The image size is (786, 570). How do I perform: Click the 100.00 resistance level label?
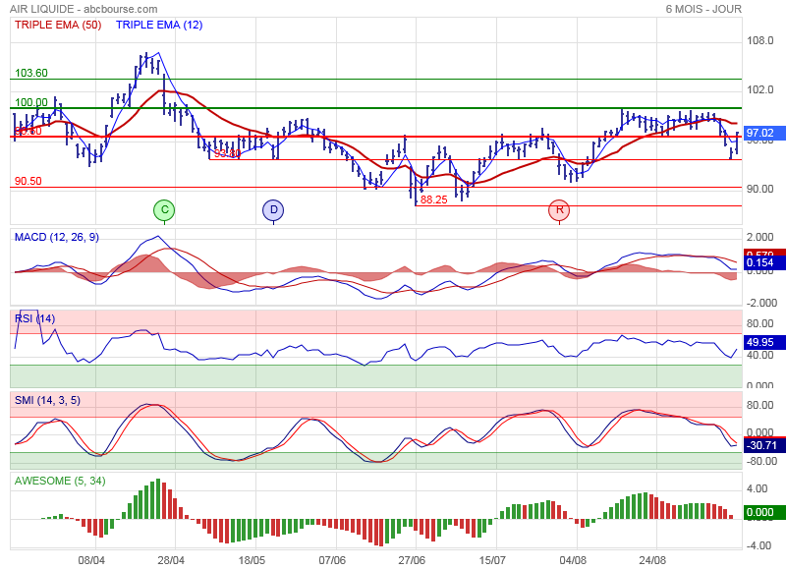pos(31,102)
